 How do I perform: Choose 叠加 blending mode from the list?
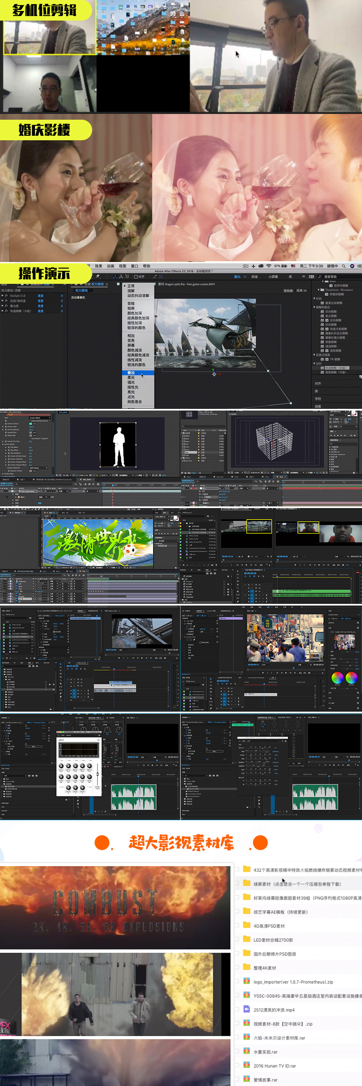coord(138,373)
